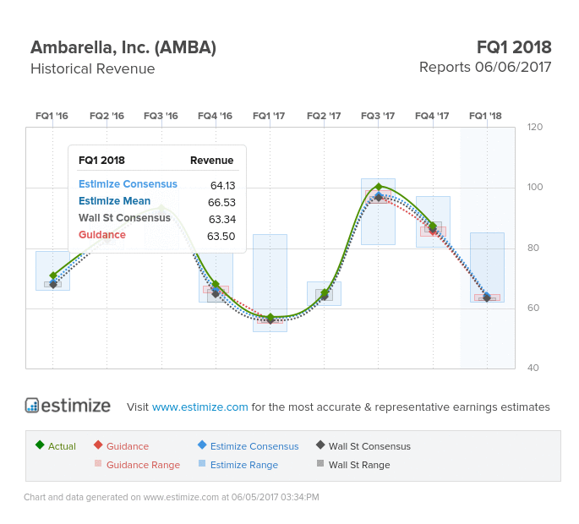The height and width of the screenshot is (524, 579).
Task: Select the FQ1 '16 axis label
Action: point(52,116)
